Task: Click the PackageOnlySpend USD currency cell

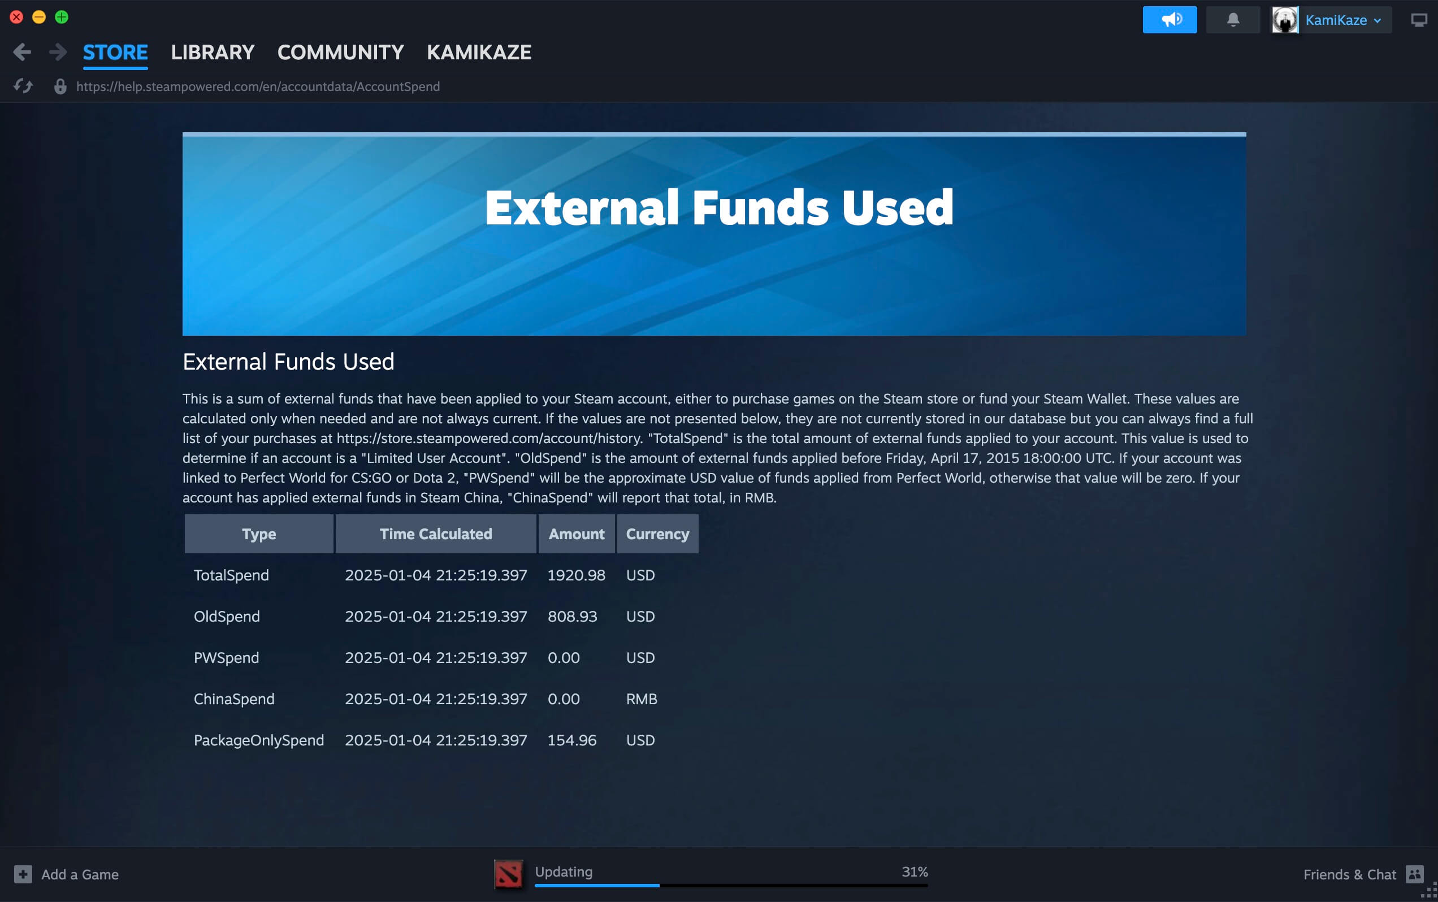Action: point(640,740)
